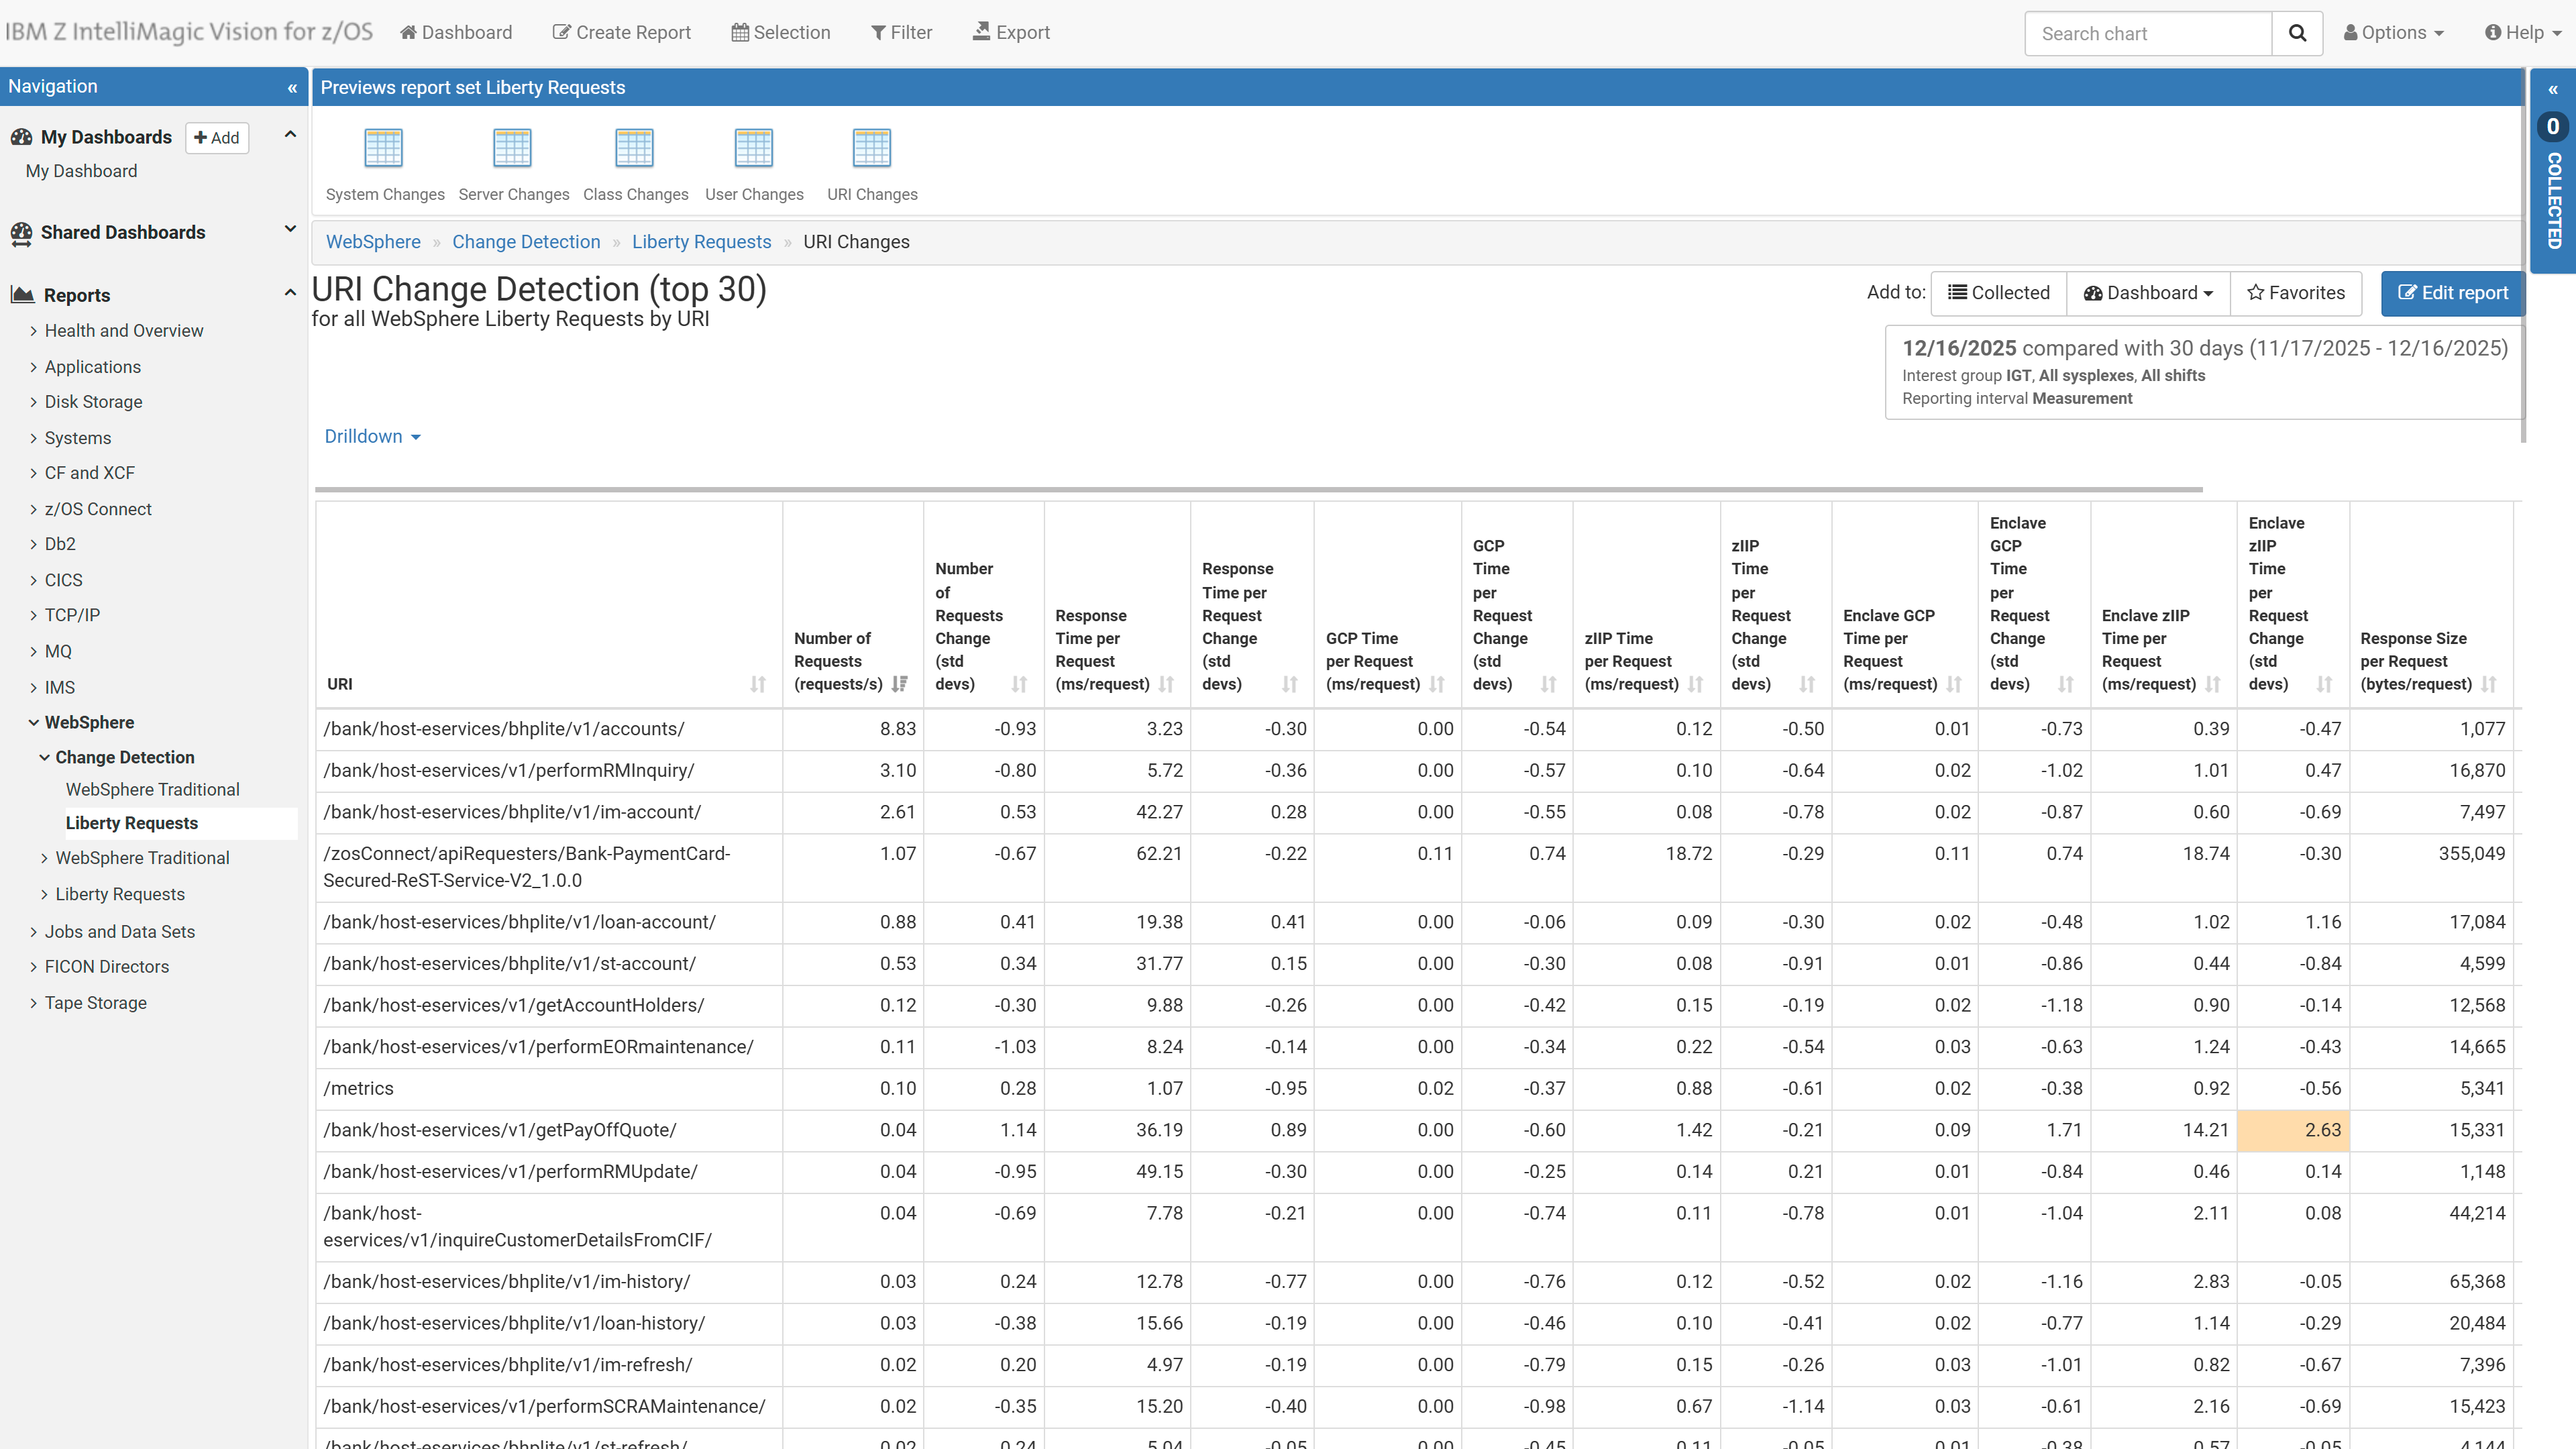Open the System Changes report thumbnail
This screenshot has width=2576, height=1449.
384,148
